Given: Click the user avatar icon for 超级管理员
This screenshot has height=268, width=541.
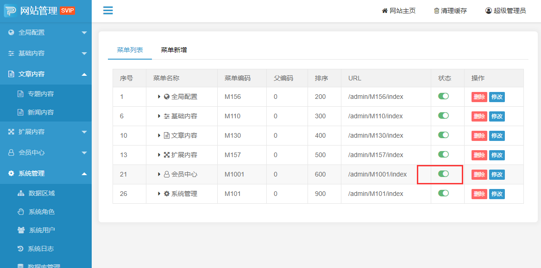Looking at the screenshot, I should coord(488,11).
